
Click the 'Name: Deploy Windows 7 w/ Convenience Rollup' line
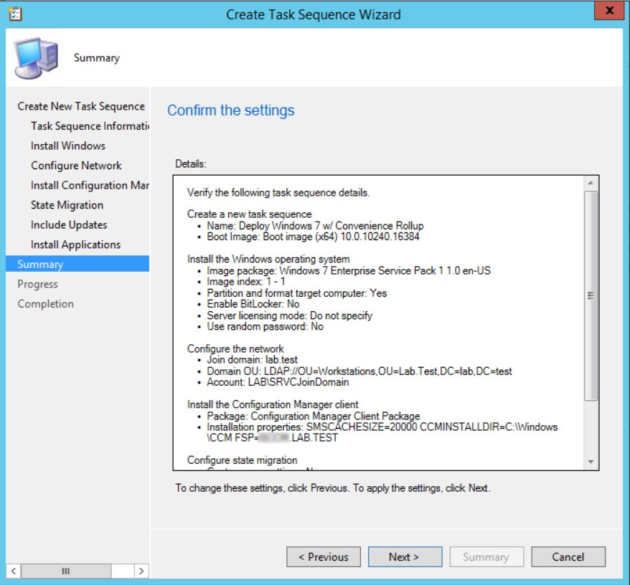coord(315,226)
